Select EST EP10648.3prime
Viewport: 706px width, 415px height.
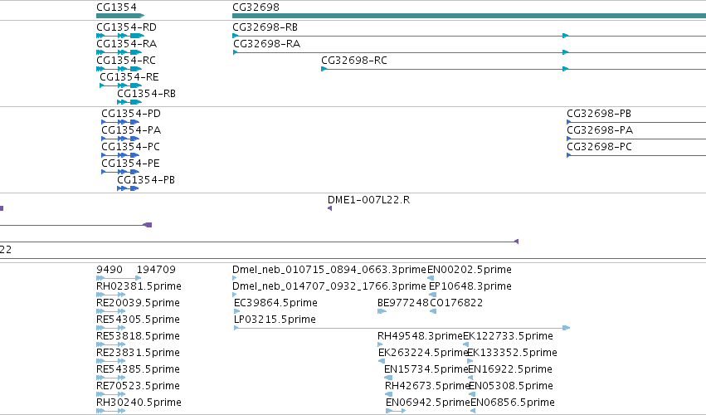coord(470,286)
